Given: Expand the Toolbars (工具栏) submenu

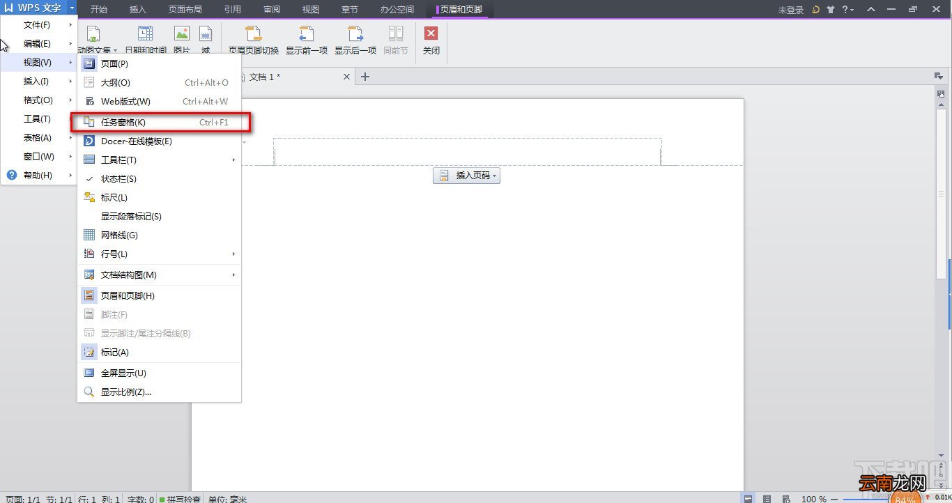Looking at the screenshot, I should (160, 160).
